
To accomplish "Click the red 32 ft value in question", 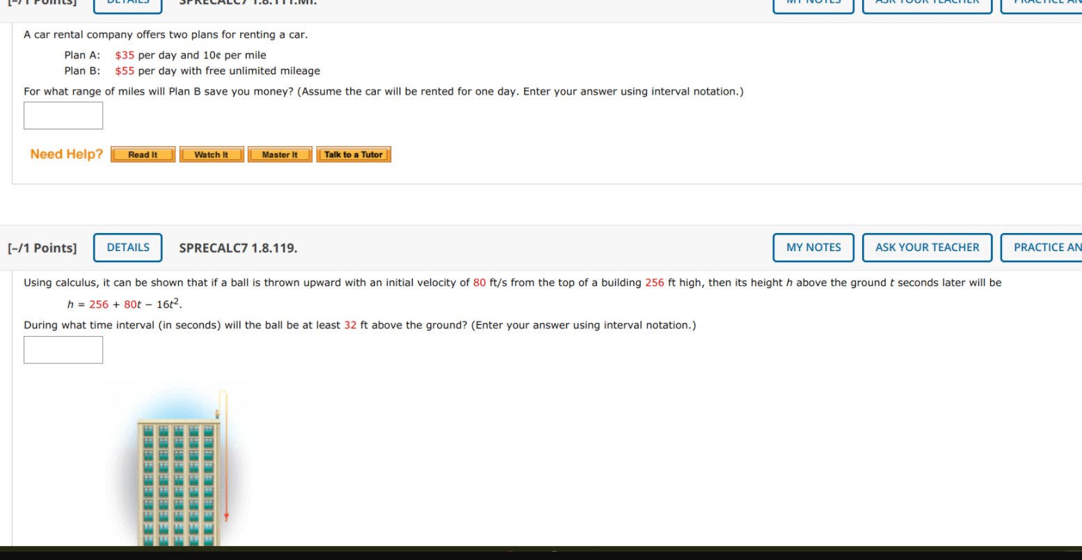I will pyautogui.click(x=351, y=325).
